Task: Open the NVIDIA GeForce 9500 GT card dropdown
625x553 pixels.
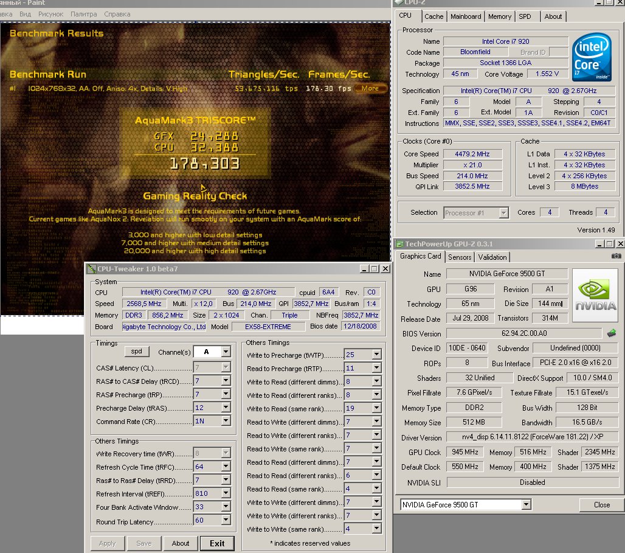Action: (x=526, y=505)
